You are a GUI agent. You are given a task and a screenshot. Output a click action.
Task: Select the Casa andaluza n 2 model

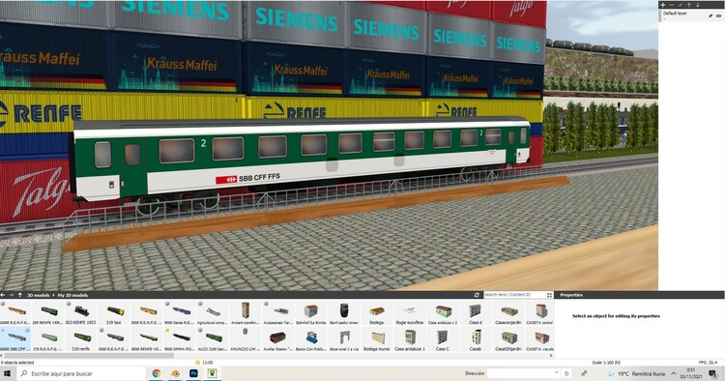[443, 313]
